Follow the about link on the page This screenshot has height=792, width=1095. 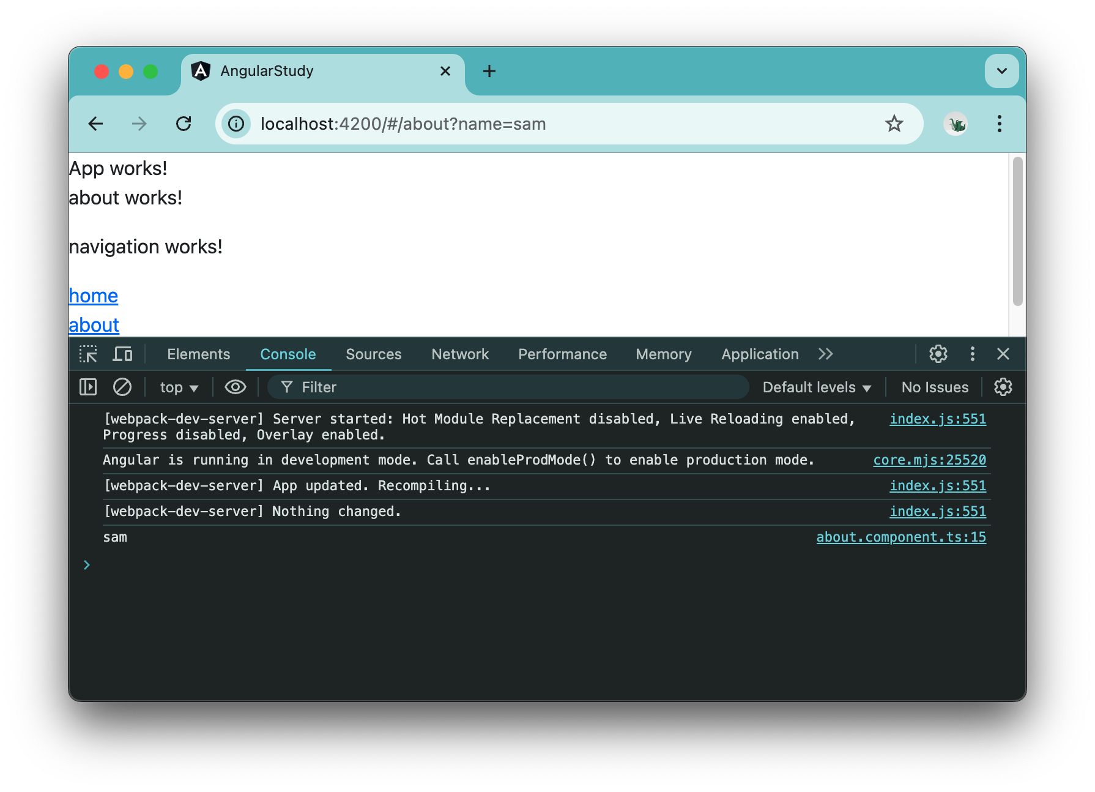click(x=94, y=325)
